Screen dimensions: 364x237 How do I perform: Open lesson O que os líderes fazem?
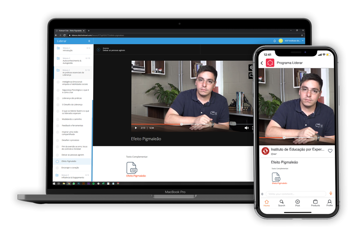pos(75,112)
